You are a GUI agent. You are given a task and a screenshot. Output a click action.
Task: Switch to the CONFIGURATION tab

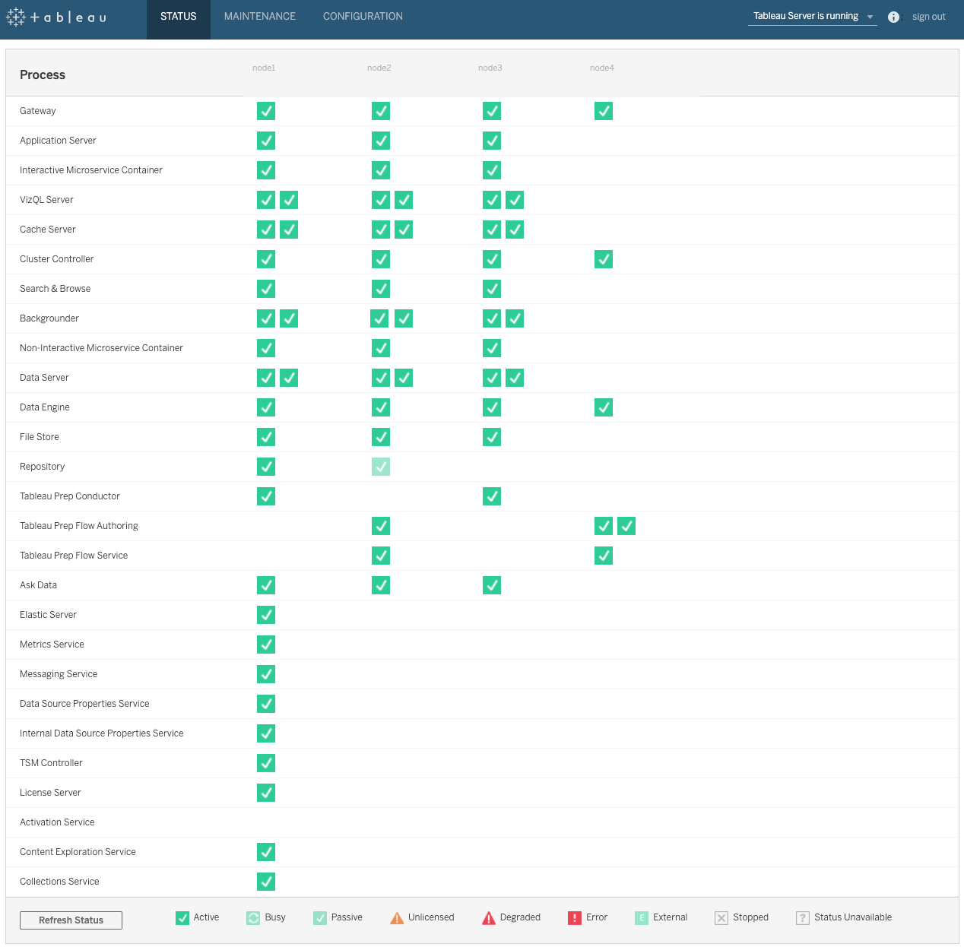point(363,16)
